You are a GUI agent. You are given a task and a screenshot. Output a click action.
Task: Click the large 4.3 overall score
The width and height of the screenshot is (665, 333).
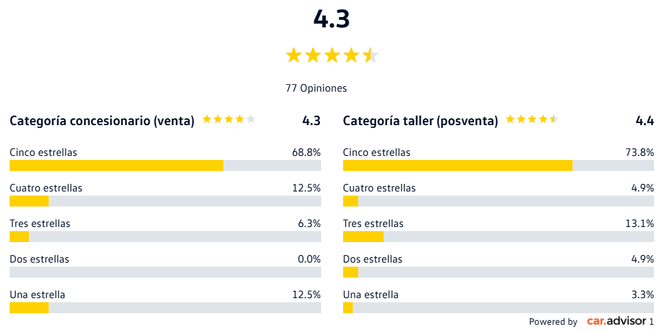click(331, 20)
